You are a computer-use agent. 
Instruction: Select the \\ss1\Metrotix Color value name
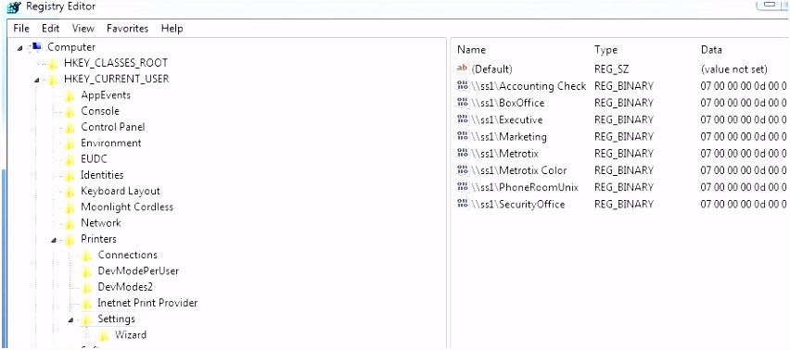pyautogui.click(x=518, y=170)
